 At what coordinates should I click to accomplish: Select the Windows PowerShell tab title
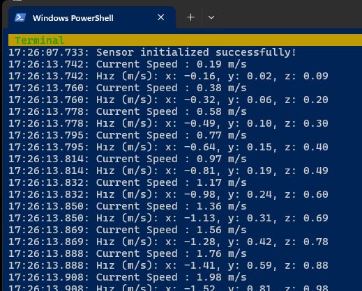tap(73, 18)
